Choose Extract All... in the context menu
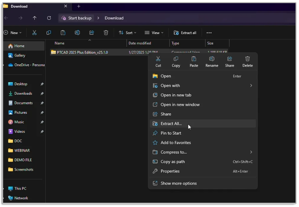This screenshot has height=207, width=299. 203,124
